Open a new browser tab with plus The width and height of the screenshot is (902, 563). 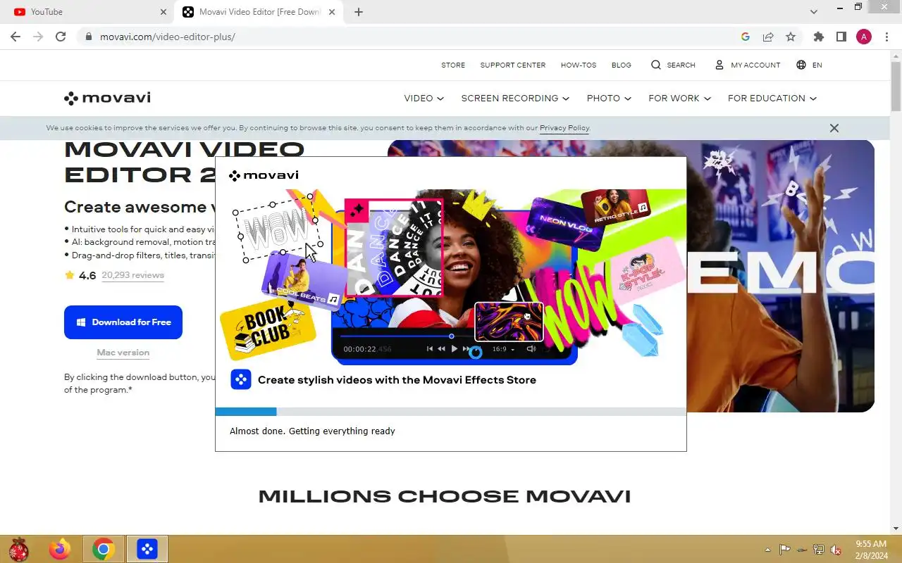[x=359, y=12]
